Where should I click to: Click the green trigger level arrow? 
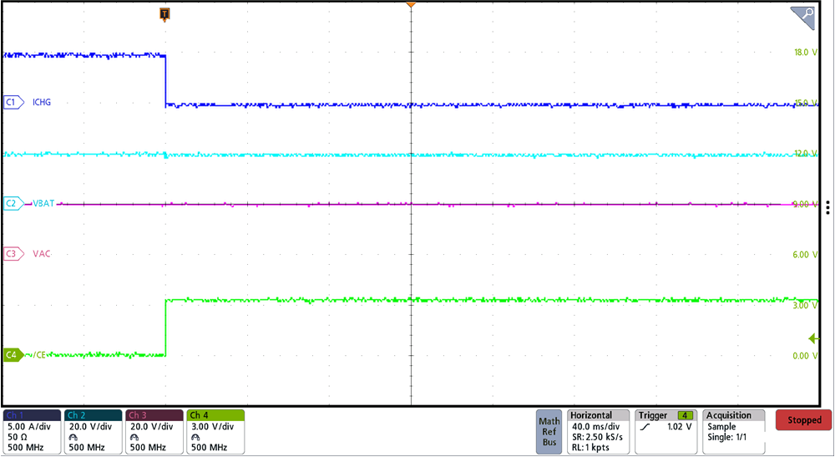tap(813, 338)
